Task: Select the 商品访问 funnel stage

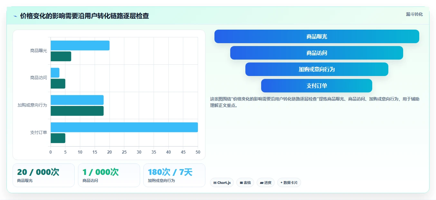Action: coord(317,53)
